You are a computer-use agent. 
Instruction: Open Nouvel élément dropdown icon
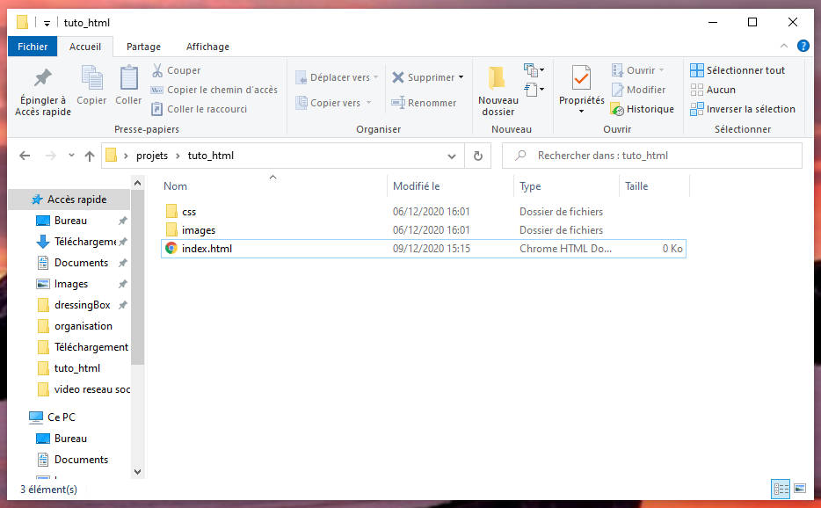534,69
